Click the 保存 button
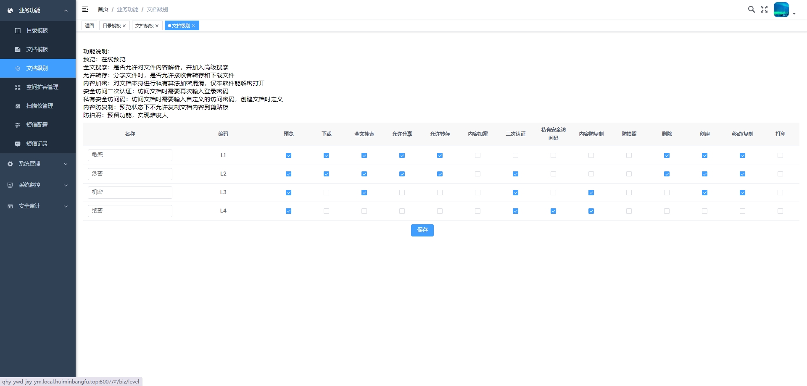The height and width of the screenshot is (386, 807). [x=422, y=230]
